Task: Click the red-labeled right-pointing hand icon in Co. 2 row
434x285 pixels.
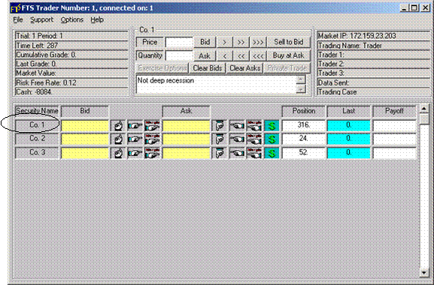Action: tap(152, 139)
